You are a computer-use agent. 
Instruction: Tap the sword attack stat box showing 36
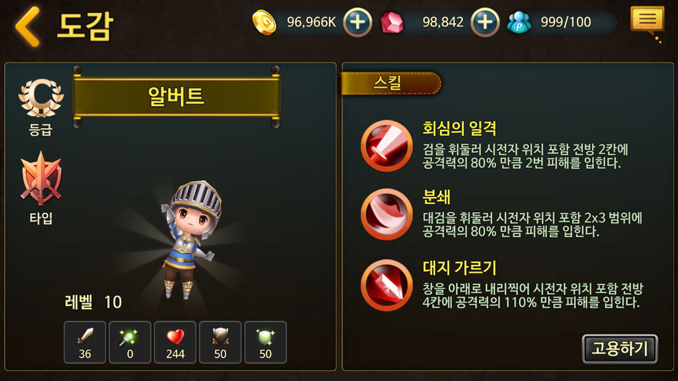[x=85, y=342]
